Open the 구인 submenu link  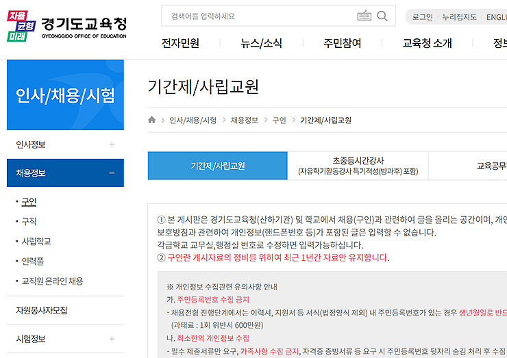29,202
